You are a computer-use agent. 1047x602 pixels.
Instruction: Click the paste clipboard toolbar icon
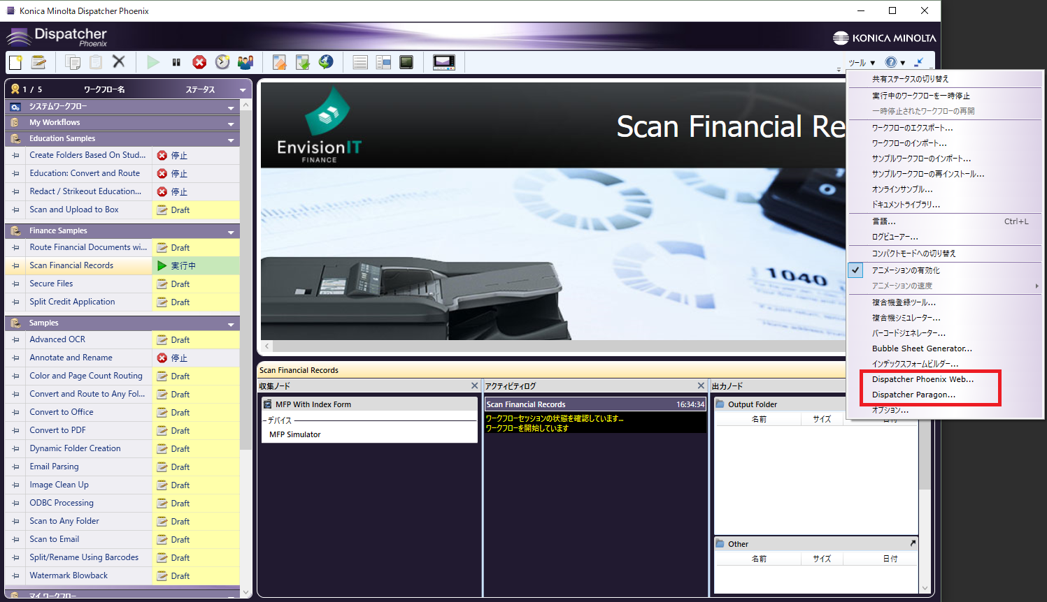tap(96, 62)
